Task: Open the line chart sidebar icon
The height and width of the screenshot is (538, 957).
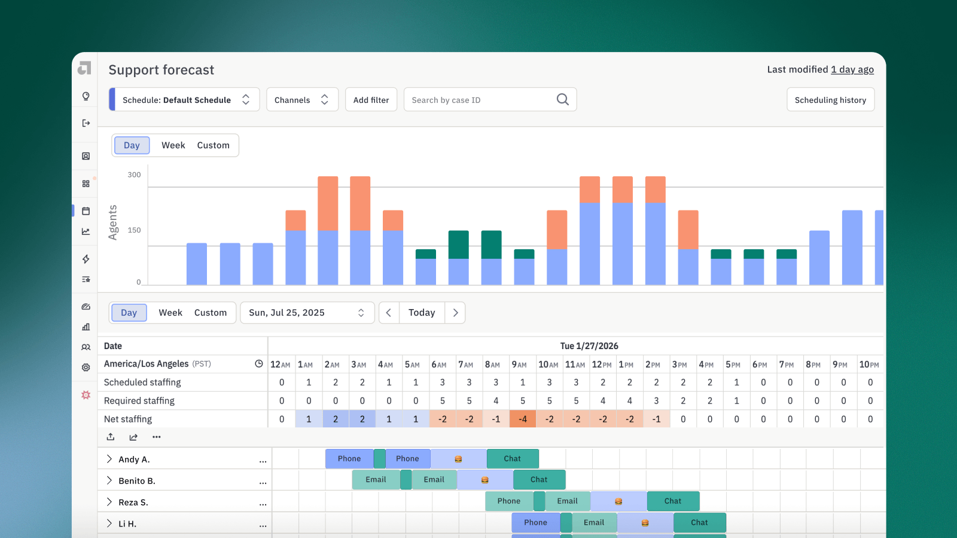Action: 86,231
